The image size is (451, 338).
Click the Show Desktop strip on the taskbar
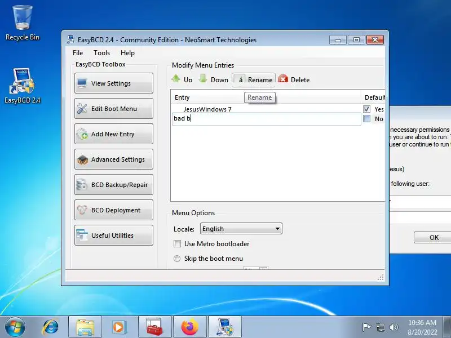click(x=447, y=327)
